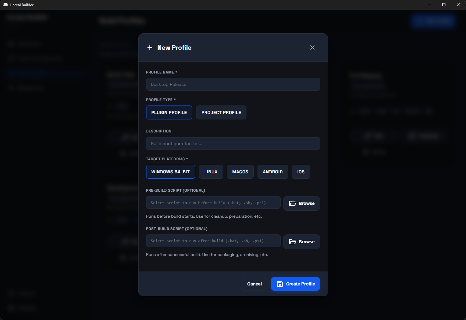Focus the Description input field
Viewport: 466px width, 320px height.
[x=233, y=144]
